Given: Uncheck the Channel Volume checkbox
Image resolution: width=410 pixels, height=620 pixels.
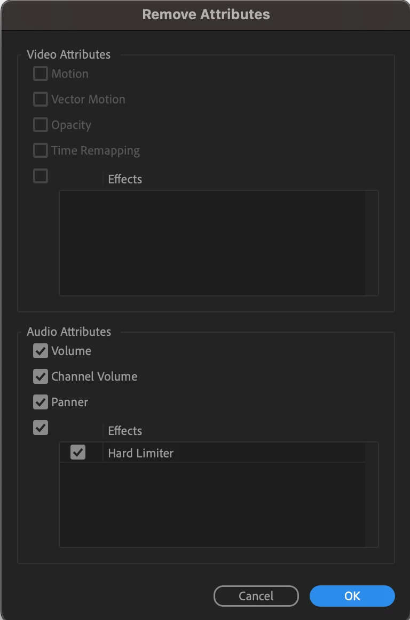Looking at the screenshot, I should point(41,376).
